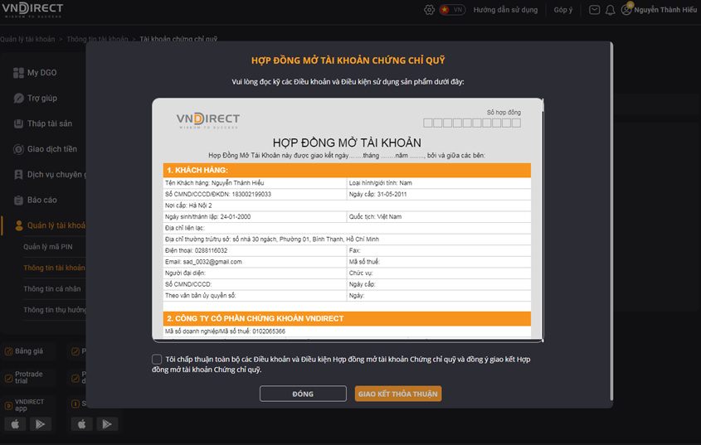Image resolution: width=701 pixels, height=445 pixels.
Task: Toggle the VN language switch
Action: 452,10
